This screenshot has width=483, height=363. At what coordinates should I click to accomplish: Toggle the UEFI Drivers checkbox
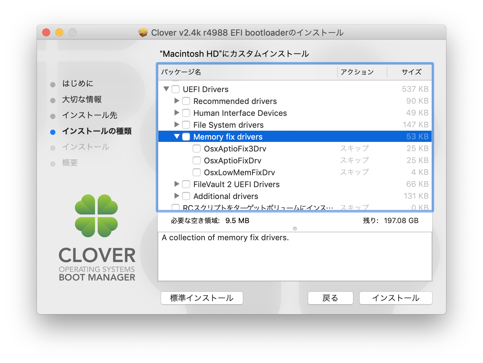(x=176, y=89)
